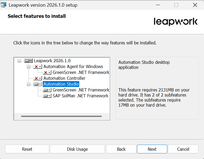The height and width of the screenshot is (159, 204).
Task: Click the Reset button
Action: [27, 149]
